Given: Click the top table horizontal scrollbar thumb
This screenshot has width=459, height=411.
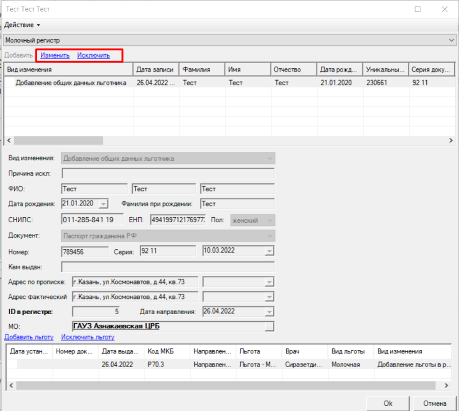Looking at the screenshot, I should [x=59, y=141].
